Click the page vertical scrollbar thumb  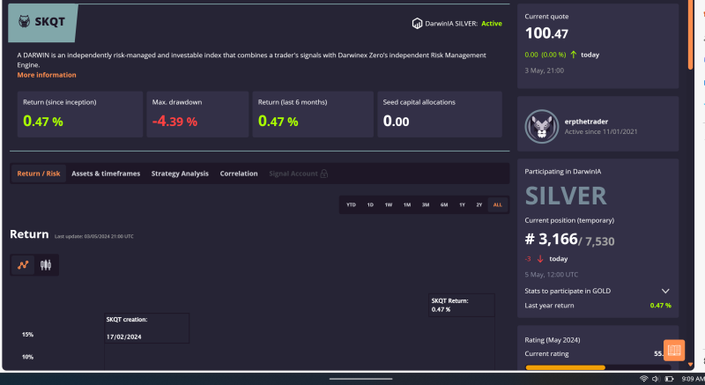(x=691, y=33)
